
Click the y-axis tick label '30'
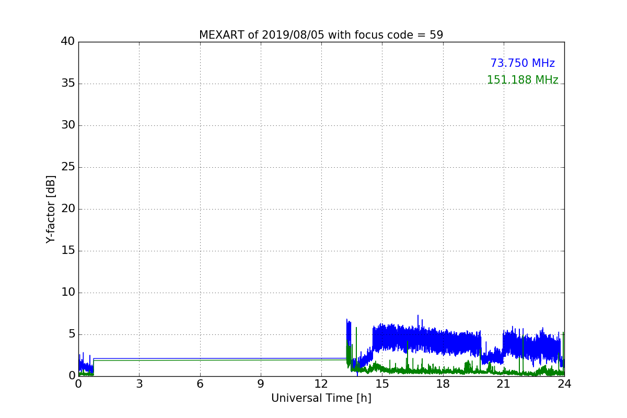tap(68, 125)
